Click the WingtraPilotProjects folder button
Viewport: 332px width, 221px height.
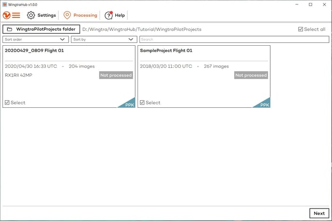point(41,29)
